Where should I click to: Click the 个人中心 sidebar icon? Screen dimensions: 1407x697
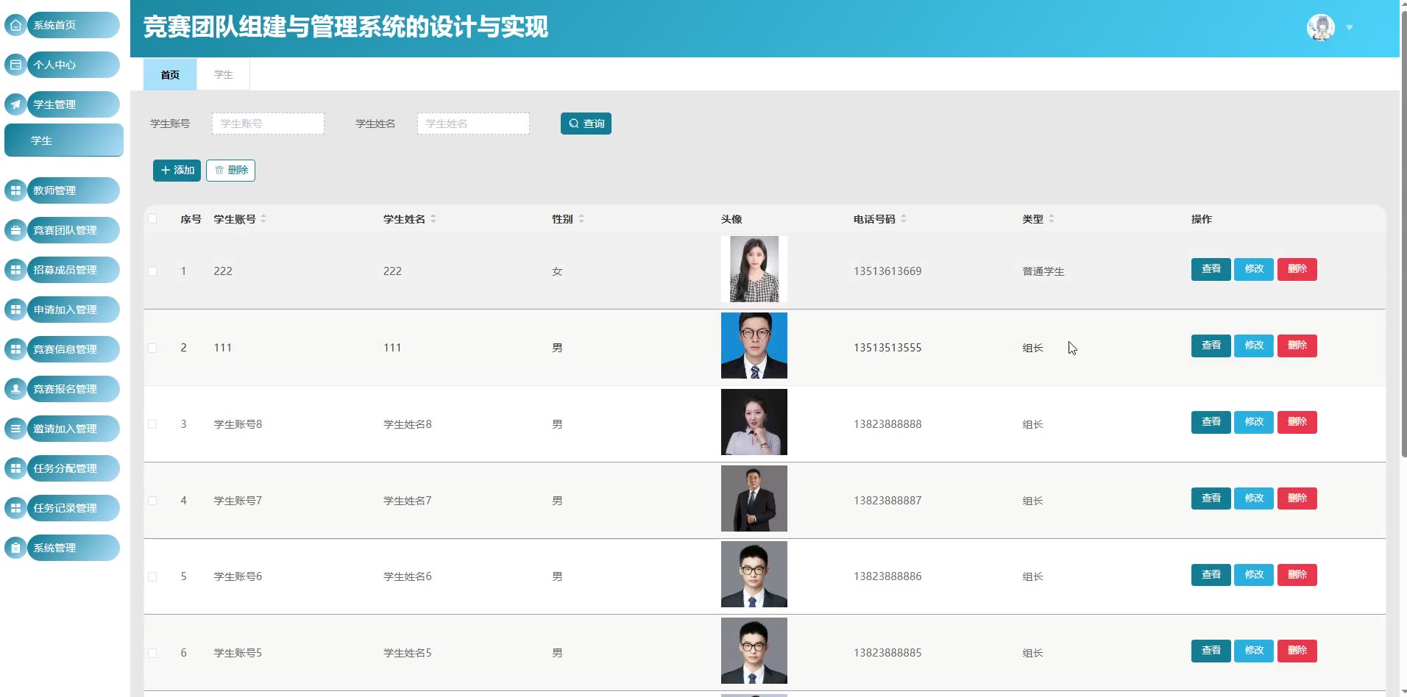pyautogui.click(x=15, y=65)
